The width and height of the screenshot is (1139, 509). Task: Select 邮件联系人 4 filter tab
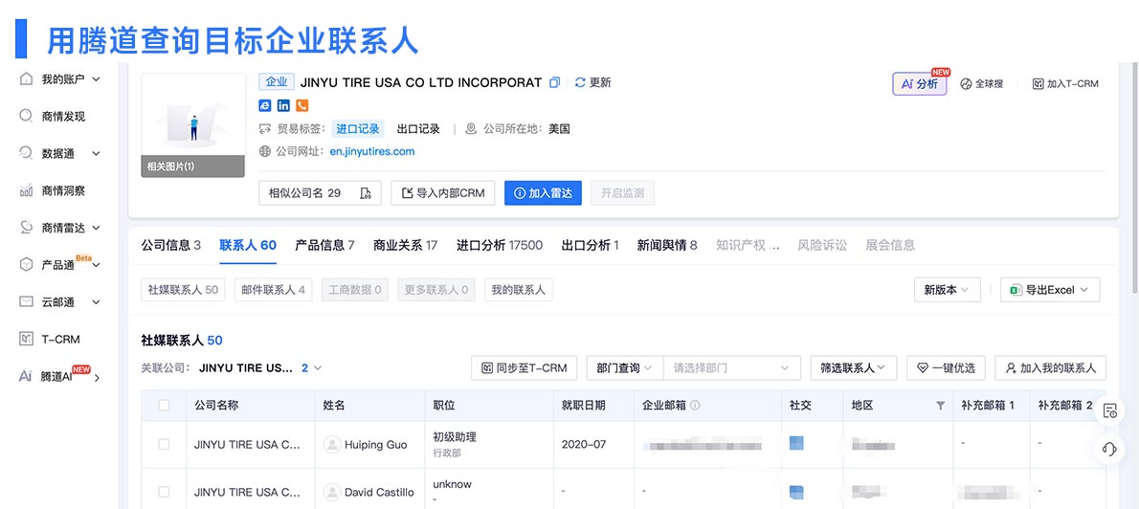click(x=273, y=290)
